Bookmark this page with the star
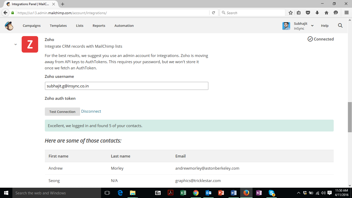352x198 pixels. tap(291, 13)
